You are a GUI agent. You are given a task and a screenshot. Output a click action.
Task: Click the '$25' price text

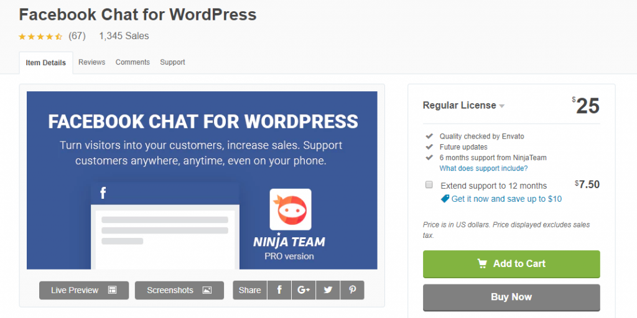coord(586,106)
